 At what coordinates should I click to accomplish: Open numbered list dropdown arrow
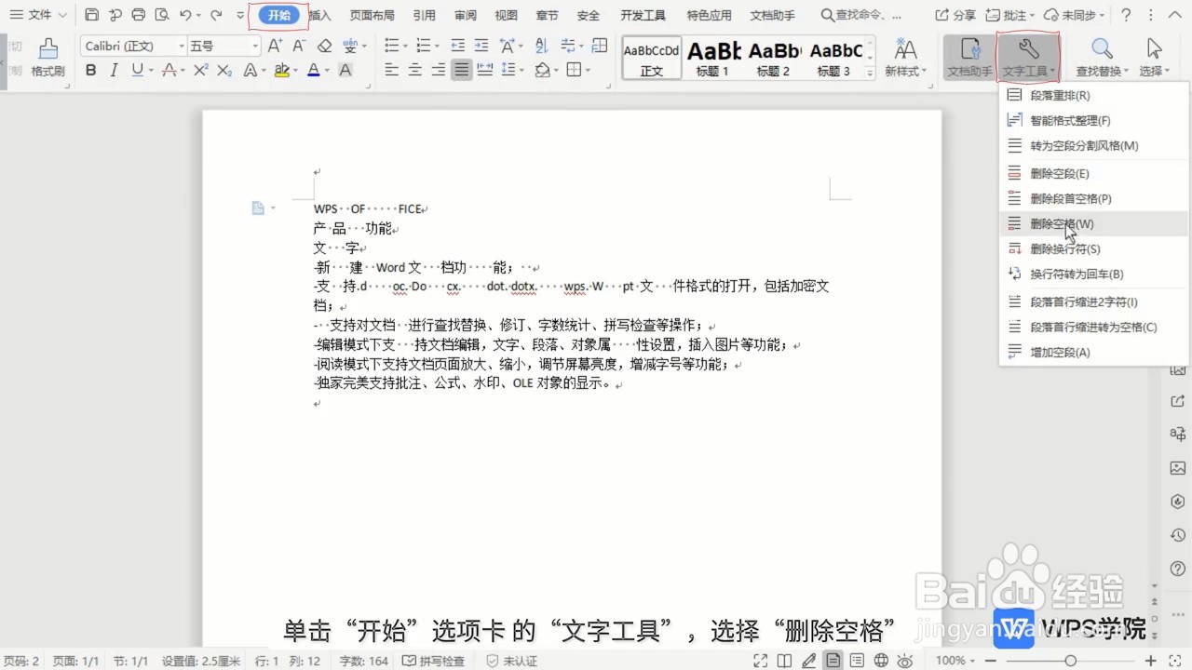[x=438, y=47]
